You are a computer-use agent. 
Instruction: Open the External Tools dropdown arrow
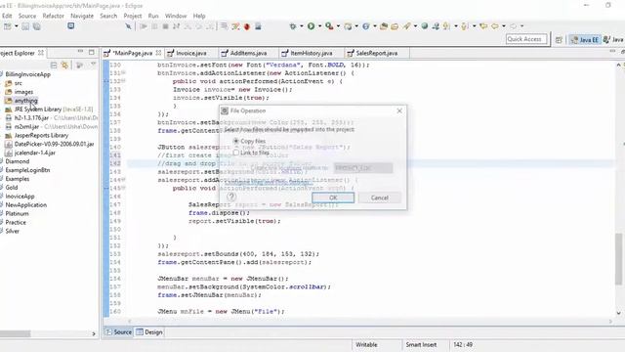click(x=338, y=26)
